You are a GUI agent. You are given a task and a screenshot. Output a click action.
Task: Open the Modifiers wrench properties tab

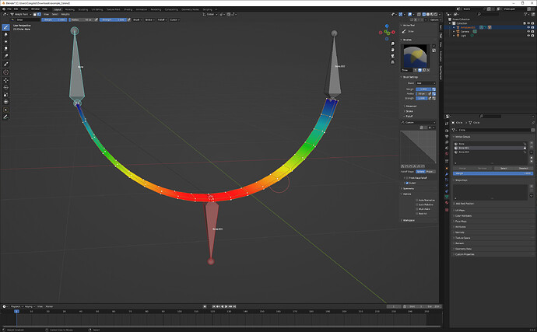[447, 174]
